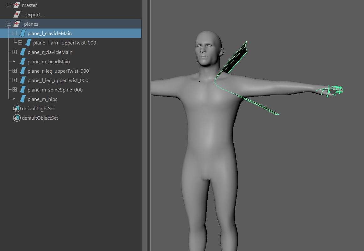Click the defaultObjectSet set icon

click(x=17, y=118)
